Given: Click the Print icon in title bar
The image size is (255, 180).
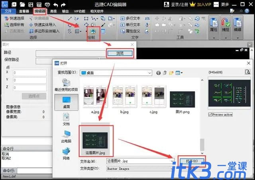Looking at the screenshot, I should 47,4.
